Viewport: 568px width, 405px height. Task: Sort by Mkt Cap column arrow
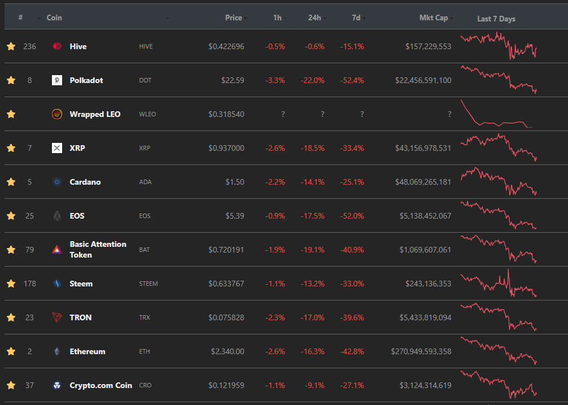[x=451, y=18]
